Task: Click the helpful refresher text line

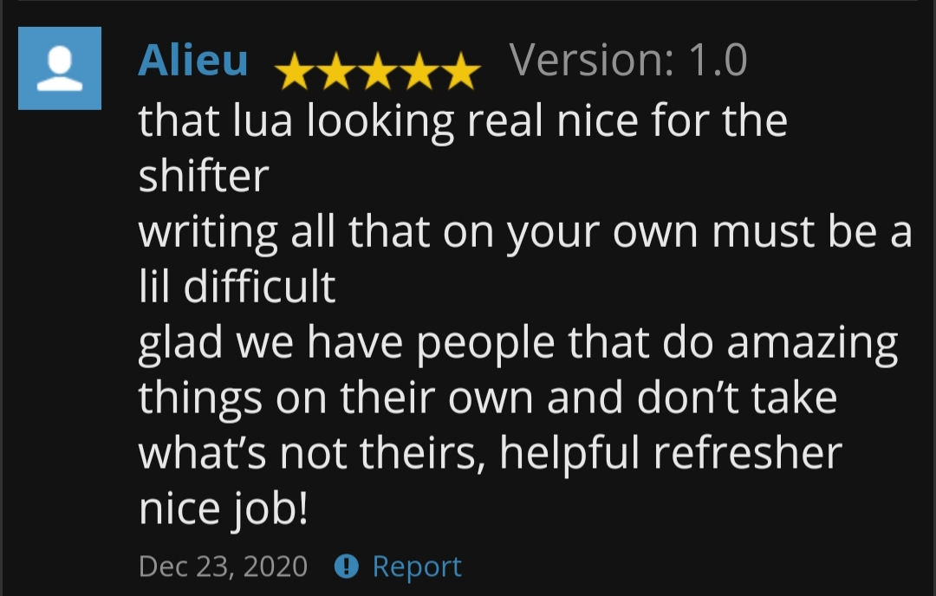Action: coord(490,453)
